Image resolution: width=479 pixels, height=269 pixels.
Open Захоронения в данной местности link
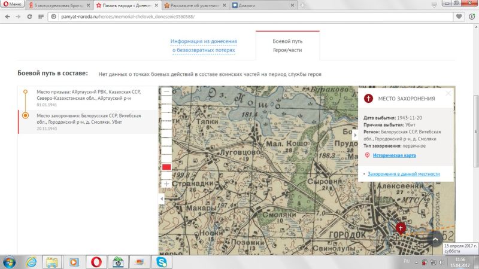coord(404,174)
